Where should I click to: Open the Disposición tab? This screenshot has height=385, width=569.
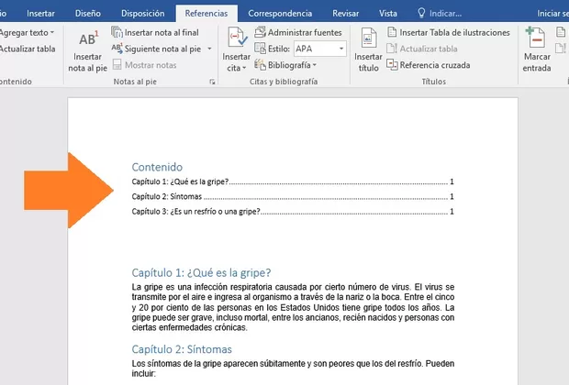coord(142,14)
